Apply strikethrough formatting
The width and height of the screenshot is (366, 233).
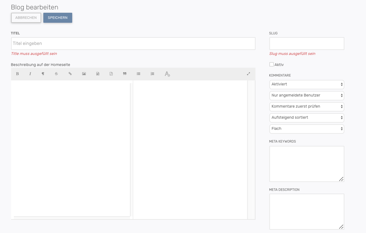[56, 74]
